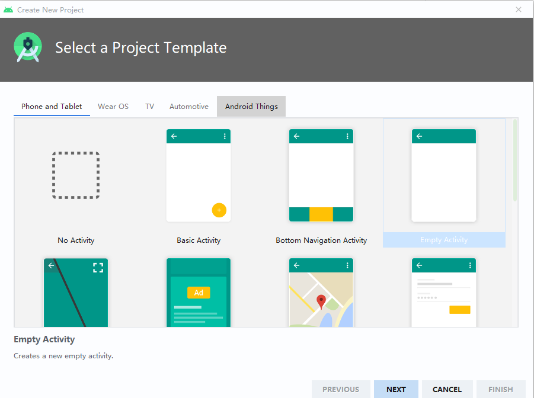Click the fullscreen corners icon in Fullscreen preview
This screenshot has height=398, width=534.
coord(98,268)
